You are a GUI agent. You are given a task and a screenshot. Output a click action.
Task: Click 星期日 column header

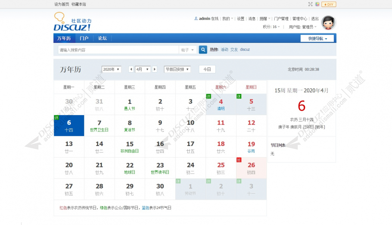(251, 87)
